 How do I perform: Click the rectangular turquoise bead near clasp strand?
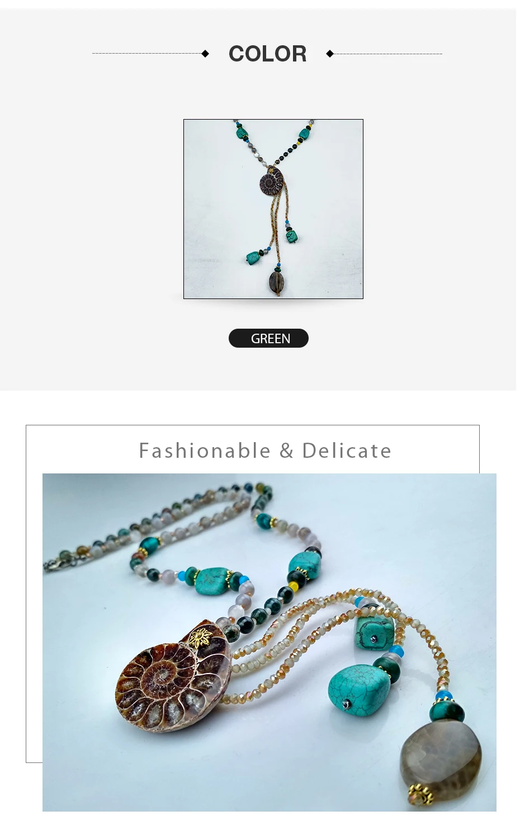(212, 582)
